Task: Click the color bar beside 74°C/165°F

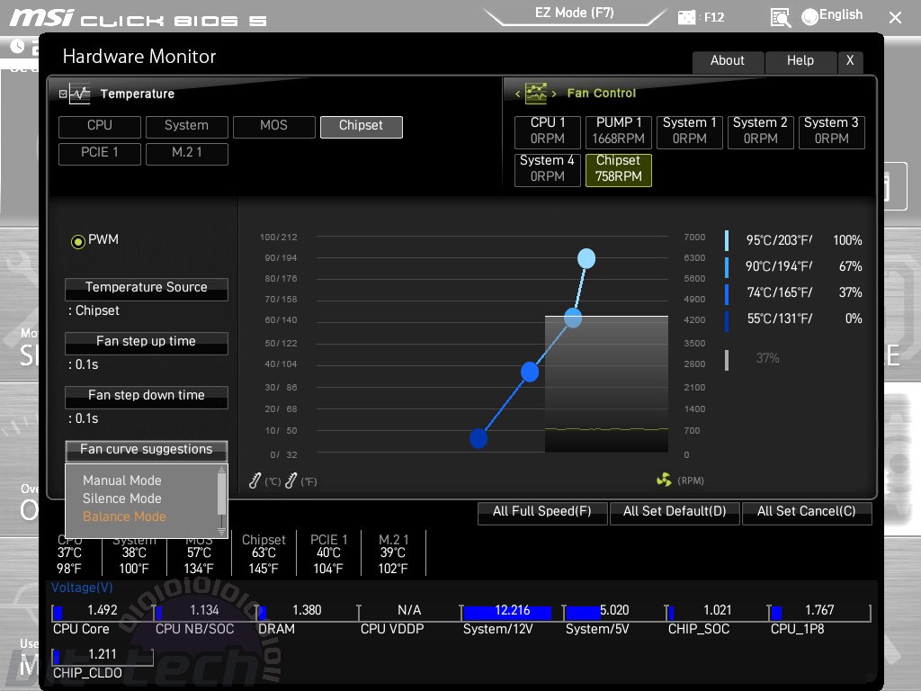Action: [x=727, y=293]
